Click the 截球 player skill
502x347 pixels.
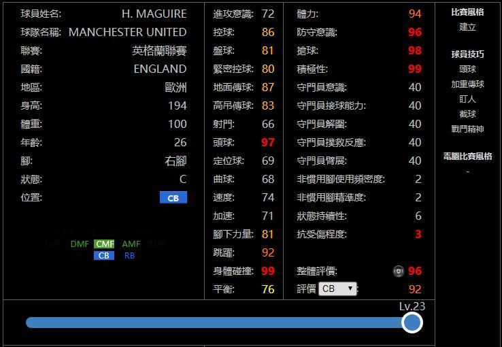pyautogui.click(x=467, y=114)
